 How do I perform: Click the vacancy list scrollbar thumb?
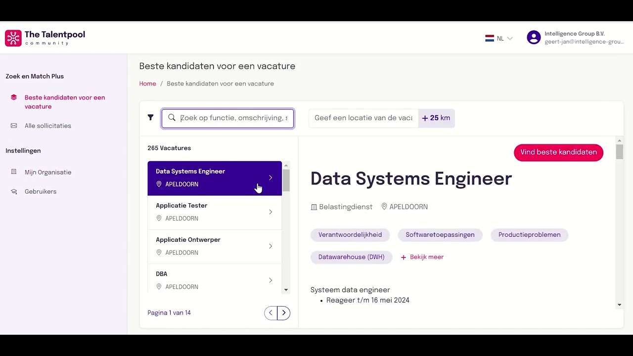286,180
